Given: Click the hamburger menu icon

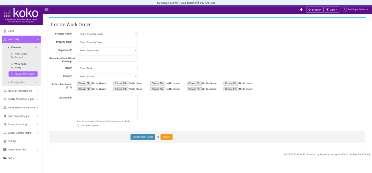Looking at the screenshot, I should tap(46, 10).
